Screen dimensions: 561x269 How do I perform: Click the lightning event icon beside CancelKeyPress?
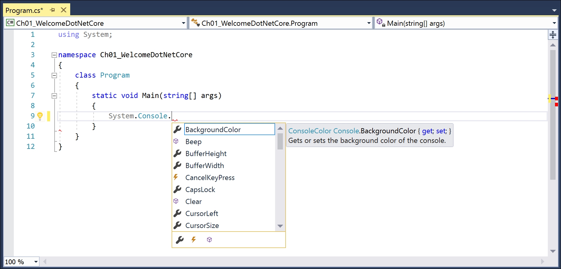click(176, 177)
